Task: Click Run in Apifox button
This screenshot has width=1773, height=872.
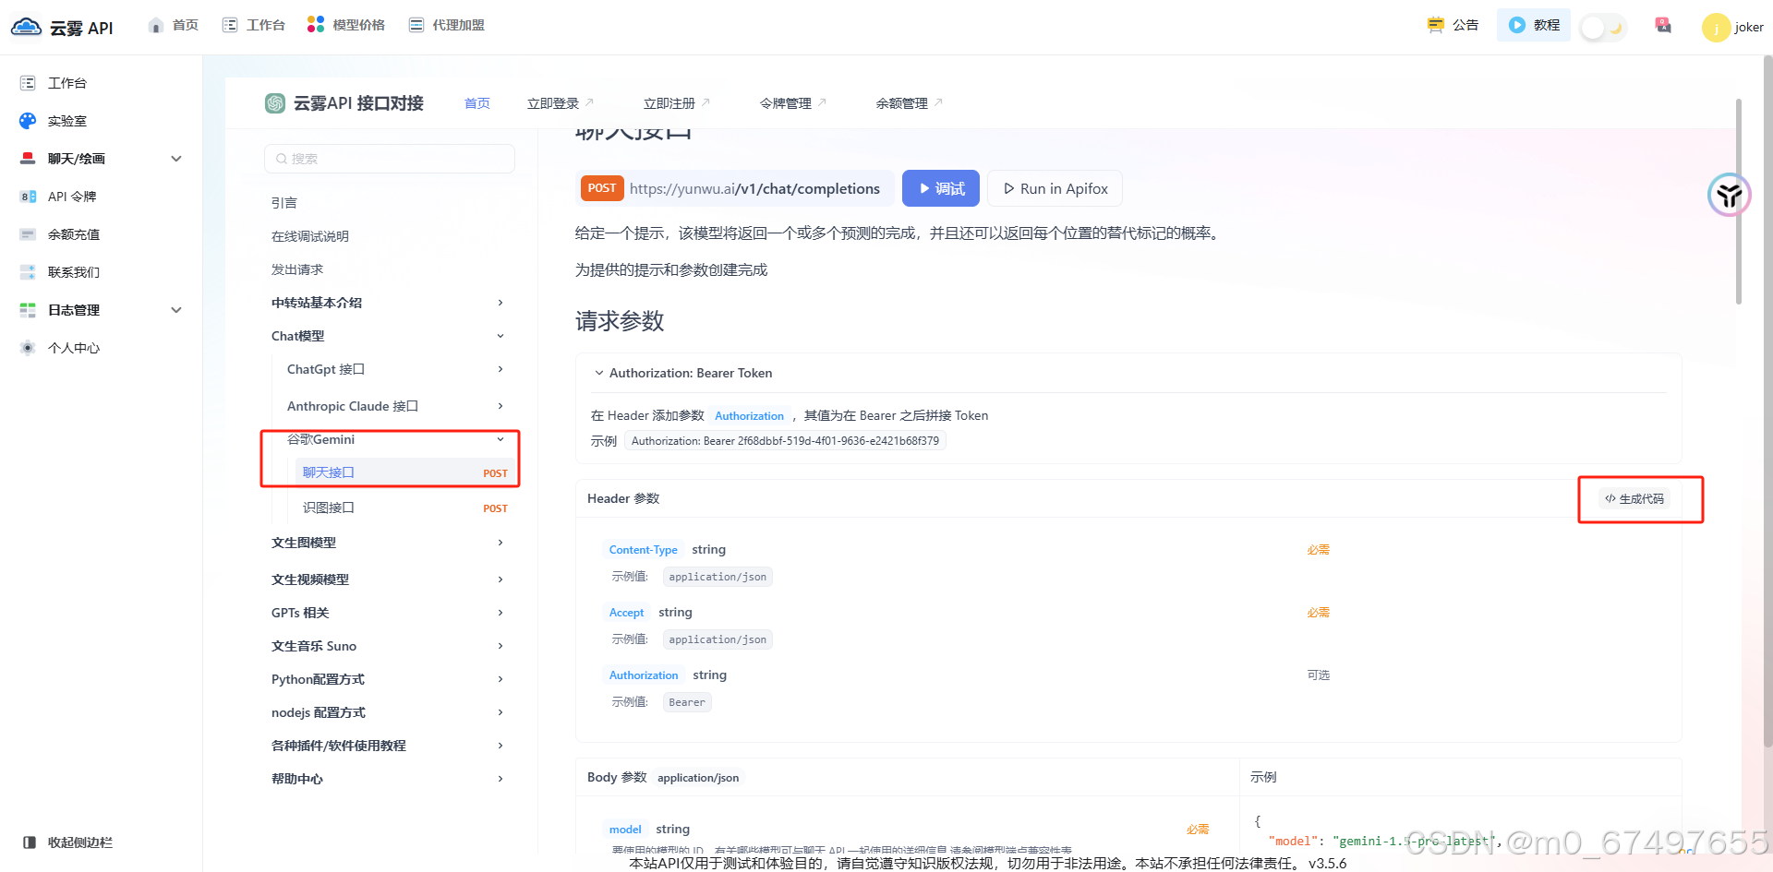Action: click(1055, 188)
